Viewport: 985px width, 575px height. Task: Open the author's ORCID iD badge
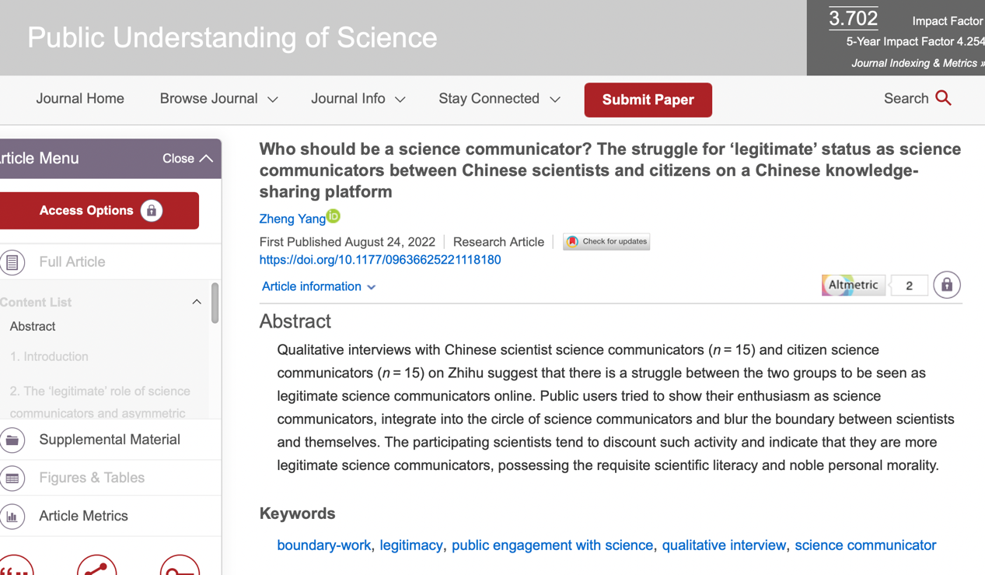pos(334,216)
